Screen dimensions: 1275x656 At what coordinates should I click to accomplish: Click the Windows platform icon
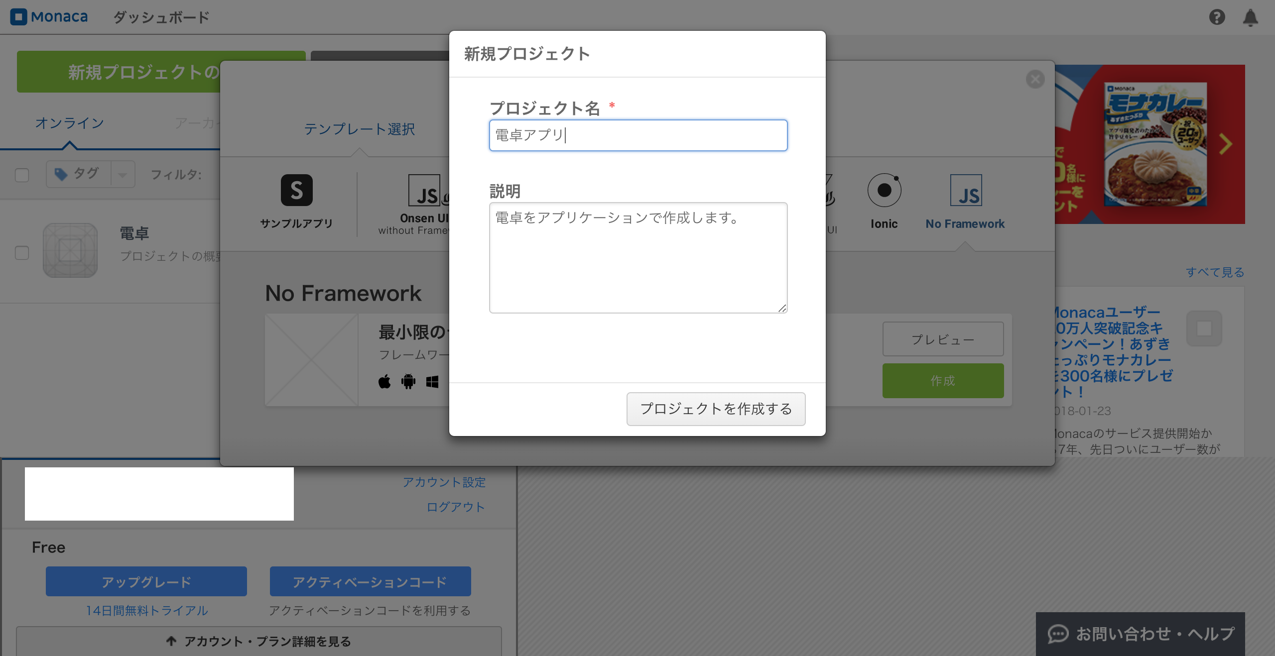pos(432,381)
